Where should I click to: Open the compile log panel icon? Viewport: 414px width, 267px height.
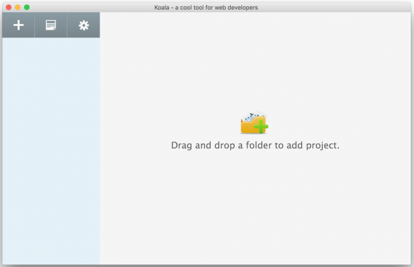click(x=50, y=25)
